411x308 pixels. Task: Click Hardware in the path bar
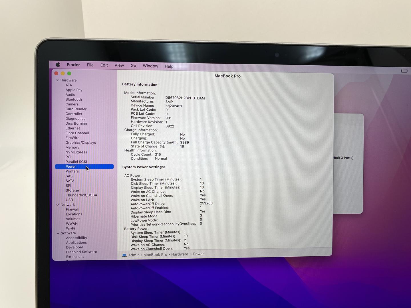[180, 254]
